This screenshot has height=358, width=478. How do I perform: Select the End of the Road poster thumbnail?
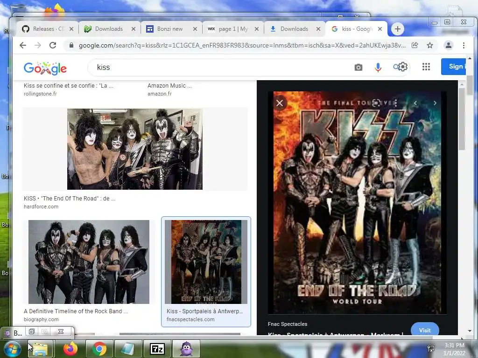206,262
